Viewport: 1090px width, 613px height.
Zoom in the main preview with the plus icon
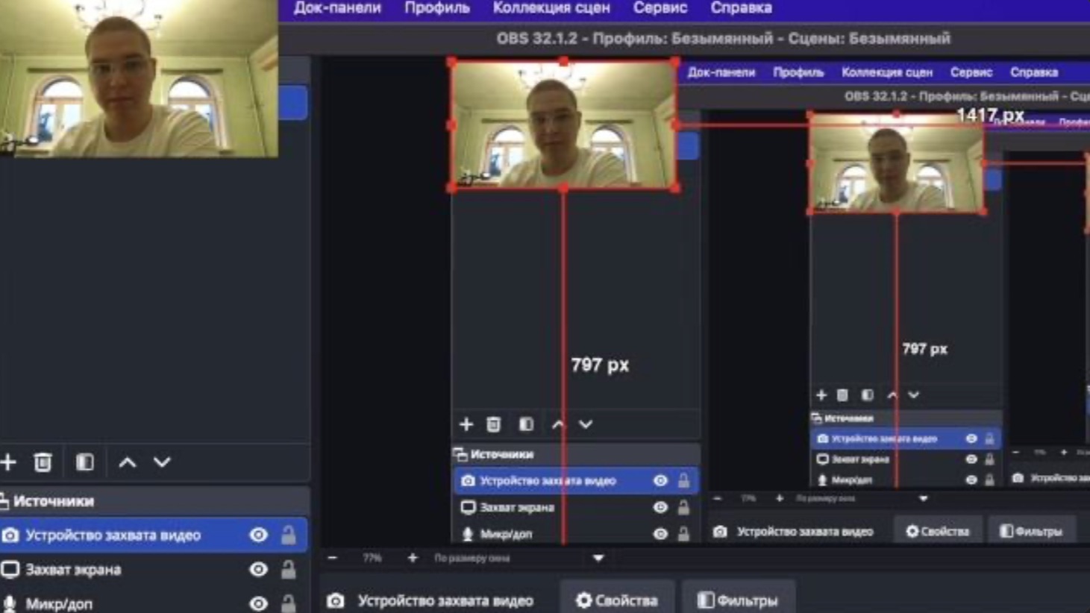pyautogui.click(x=413, y=558)
